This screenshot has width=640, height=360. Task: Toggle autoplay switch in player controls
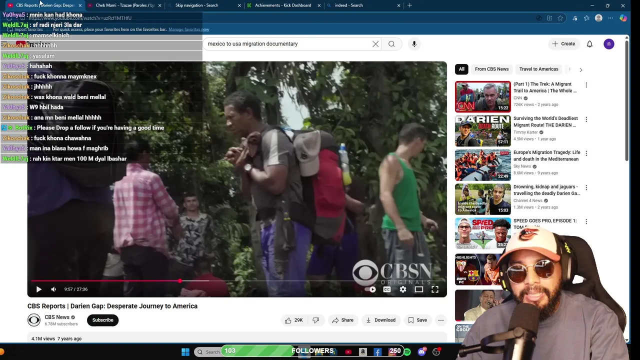pos(370,289)
